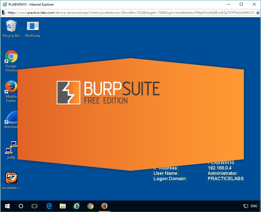
Task: Click the security lock icon in address bar
Action: [x=258, y=13]
